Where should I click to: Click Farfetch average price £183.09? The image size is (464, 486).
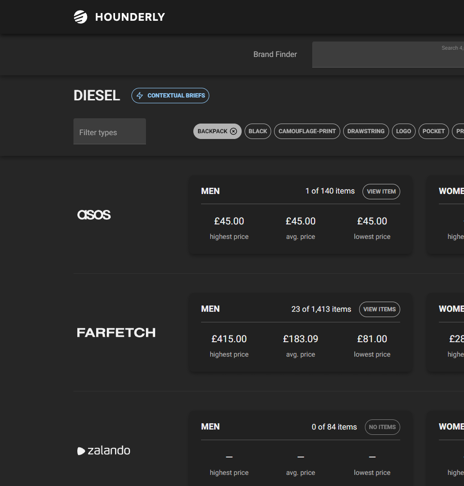pyautogui.click(x=301, y=339)
